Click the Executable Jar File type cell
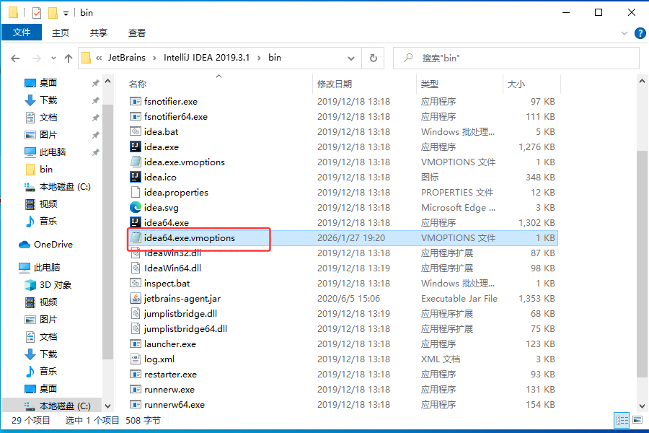This screenshot has height=433, width=649. (x=459, y=298)
